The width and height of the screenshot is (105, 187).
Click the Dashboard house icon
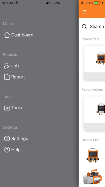(x=7, y=35)
